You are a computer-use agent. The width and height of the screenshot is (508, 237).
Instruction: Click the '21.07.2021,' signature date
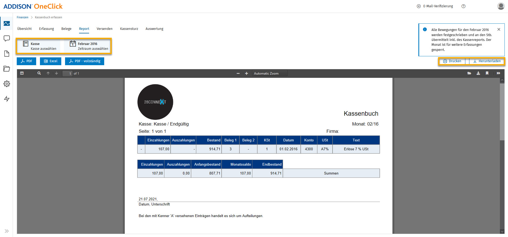(148, 199)
